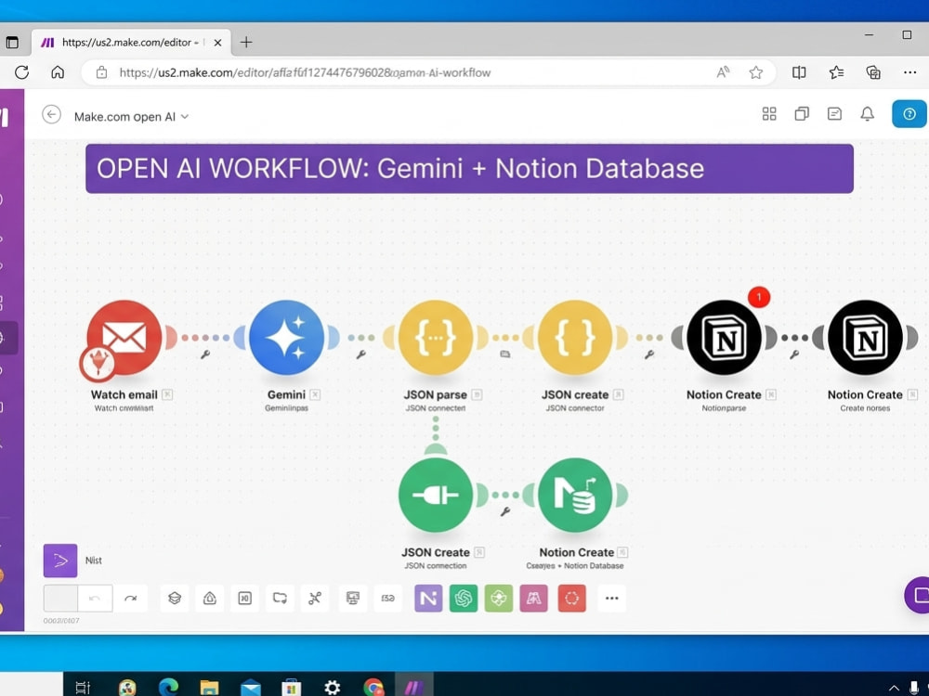
Task: Click the Watch email module label
Action: (124, 394)
